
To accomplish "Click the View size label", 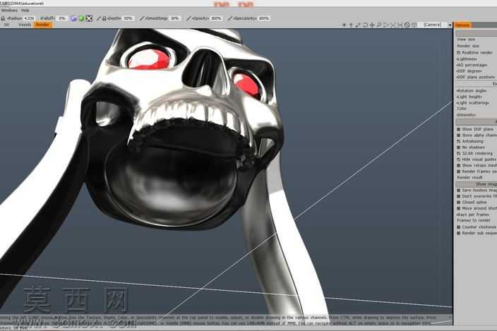I will click(x=466, y=40).
